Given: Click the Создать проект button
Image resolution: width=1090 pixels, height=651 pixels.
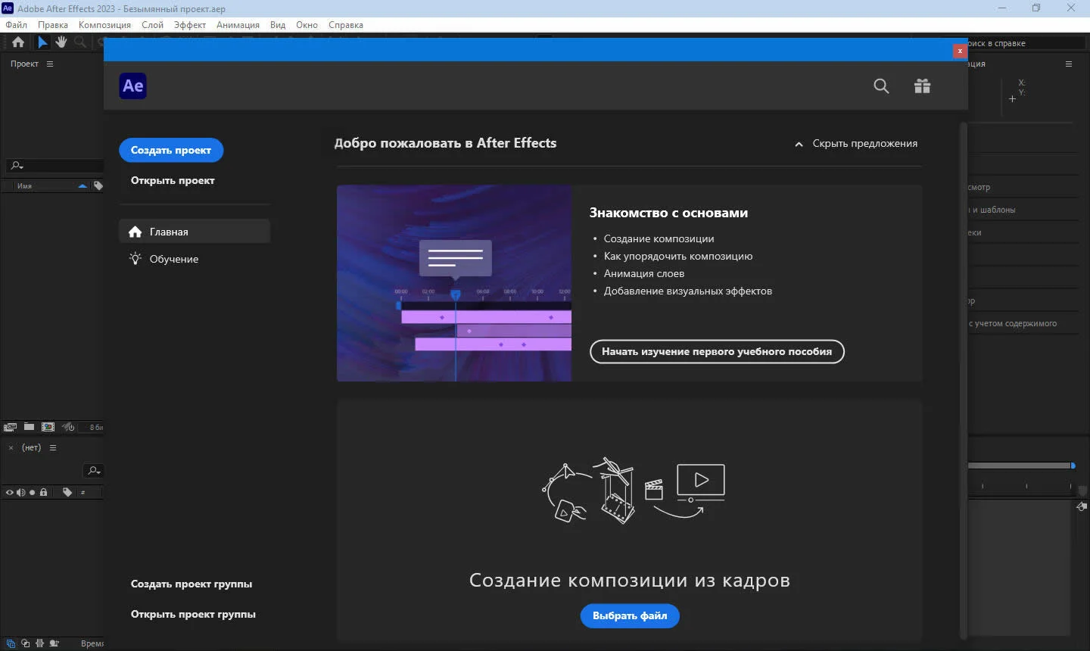Looking at the screenshot, I should tap(171, 150).
